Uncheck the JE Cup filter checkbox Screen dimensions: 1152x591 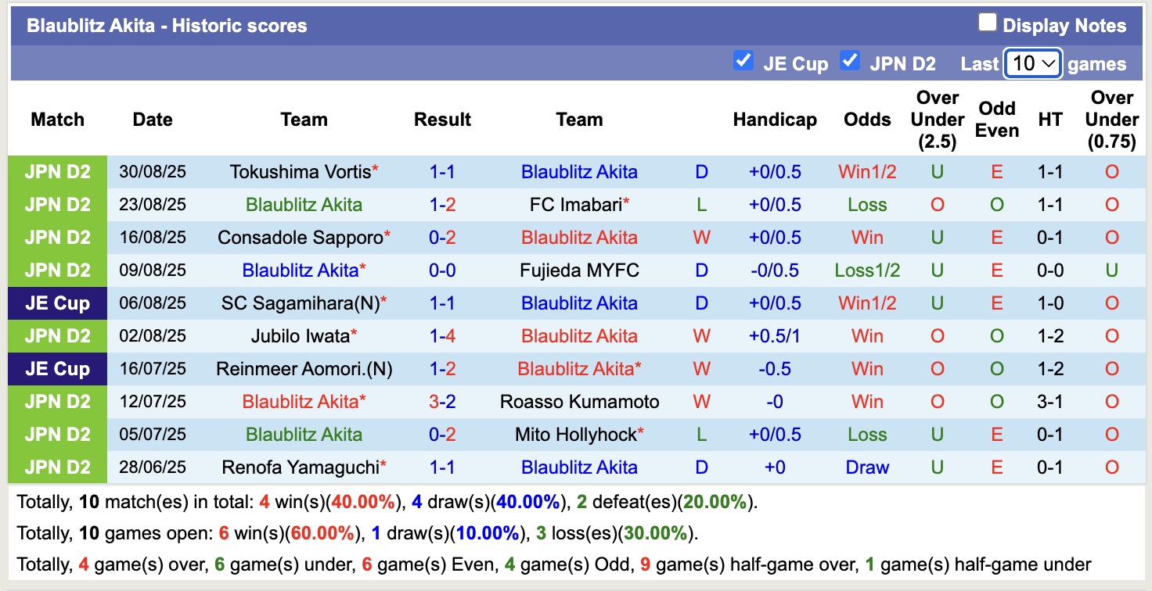click(743, 61)
